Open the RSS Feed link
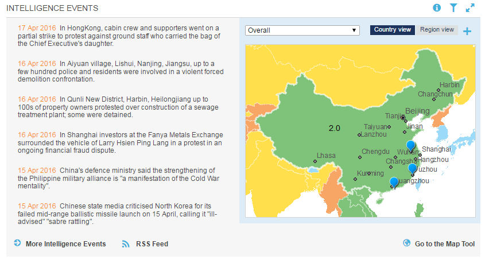 (x=152, y=244)
